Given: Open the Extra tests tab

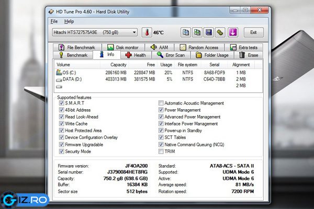Looking at the screenshot, I should tap(244, 48).
